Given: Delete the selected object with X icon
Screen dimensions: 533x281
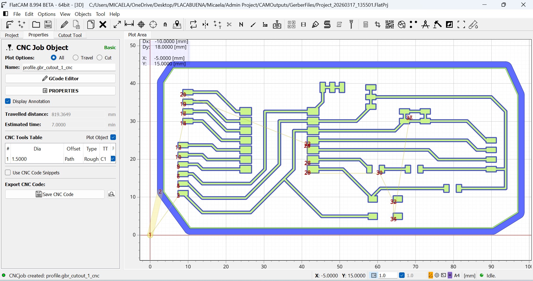Looking at the screenshot, I should 103,25.
